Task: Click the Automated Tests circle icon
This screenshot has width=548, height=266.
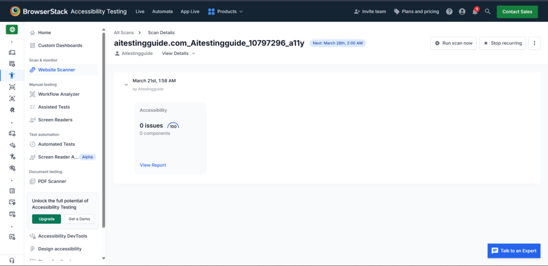Action: click(x=33, y=144)
